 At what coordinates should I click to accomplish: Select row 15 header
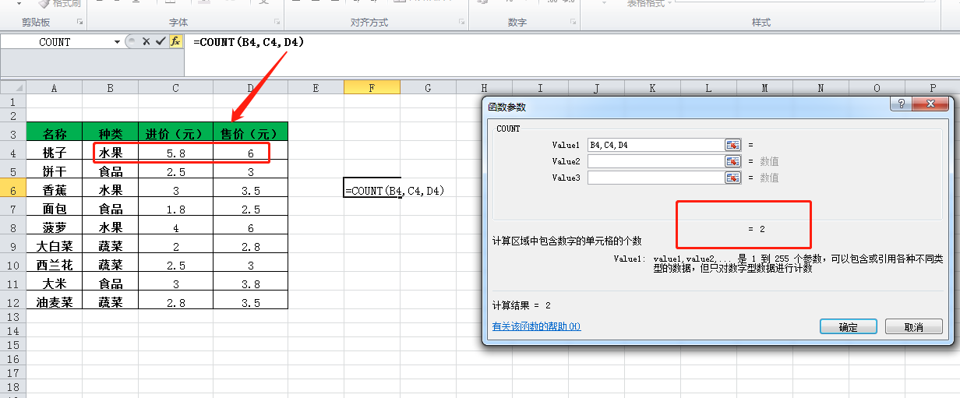coord(12,345)
